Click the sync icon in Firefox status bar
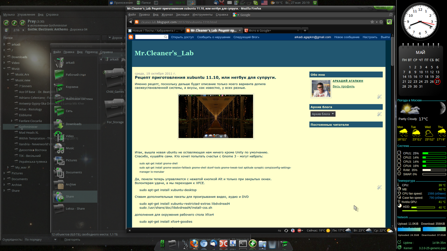447x251 pixels. click(x=286, y=231)
